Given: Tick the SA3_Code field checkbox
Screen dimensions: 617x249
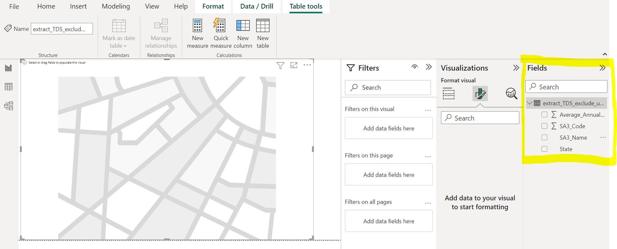Looking at the screenshot, I should (x=544, y=126).
